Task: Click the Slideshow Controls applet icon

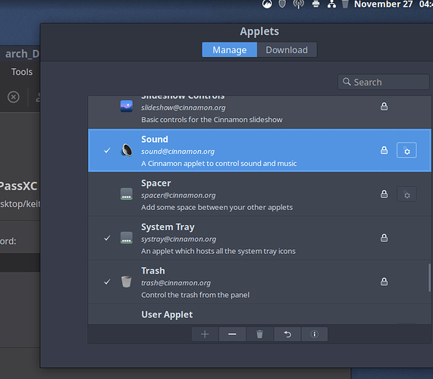Action: [x=127, y=106]
